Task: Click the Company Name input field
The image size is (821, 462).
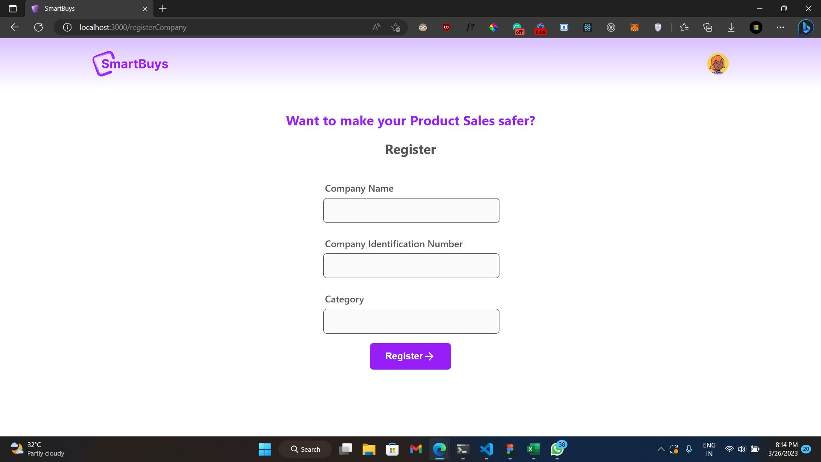Action: tap(411, 210)
